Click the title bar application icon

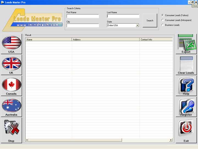(2, 2)
